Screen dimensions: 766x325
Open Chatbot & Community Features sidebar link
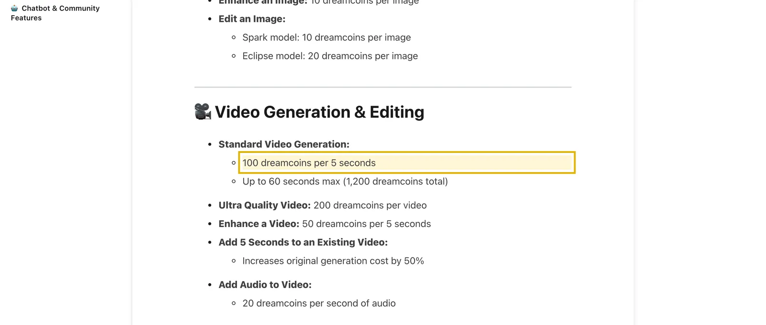point(55,13)
